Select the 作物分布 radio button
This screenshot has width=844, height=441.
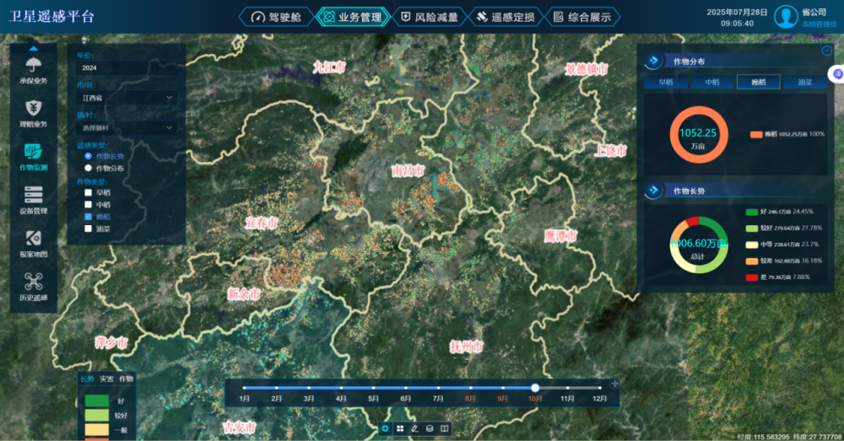[89, 169]
